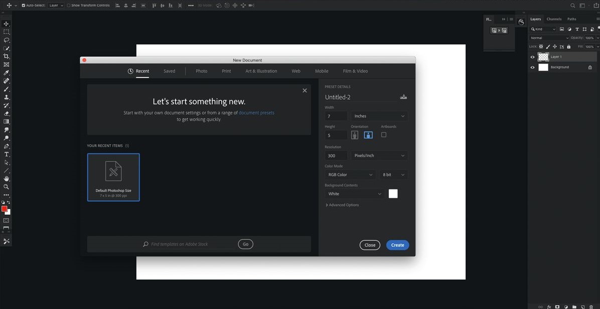Click the background color white swatch in dialog
The height and width of the screenshot is (309, 600).
coord(393,194)
